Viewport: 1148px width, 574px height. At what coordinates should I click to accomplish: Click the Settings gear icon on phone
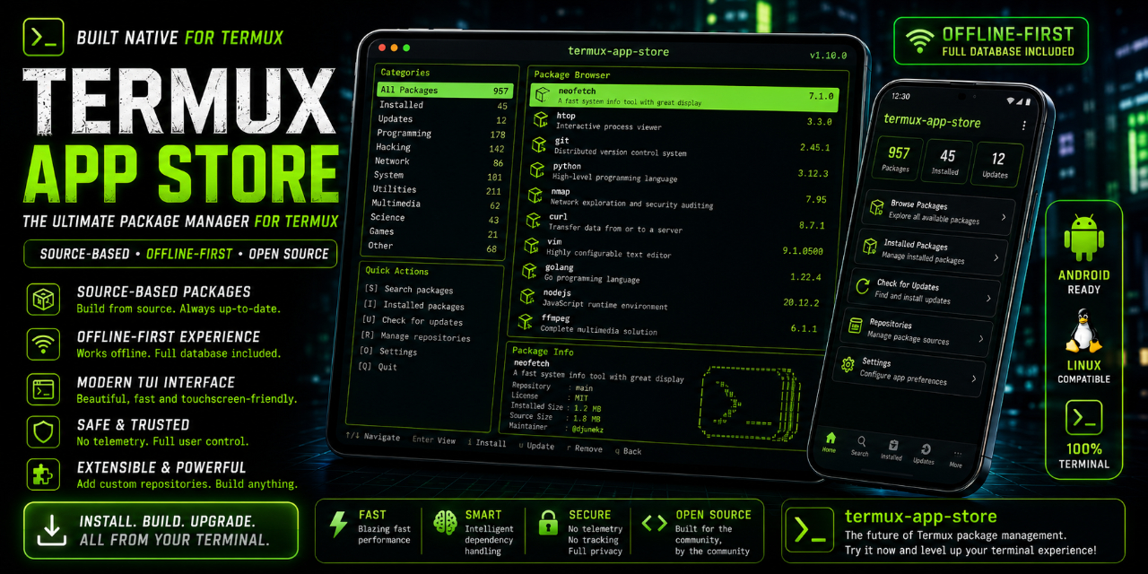tap(848, 365)
